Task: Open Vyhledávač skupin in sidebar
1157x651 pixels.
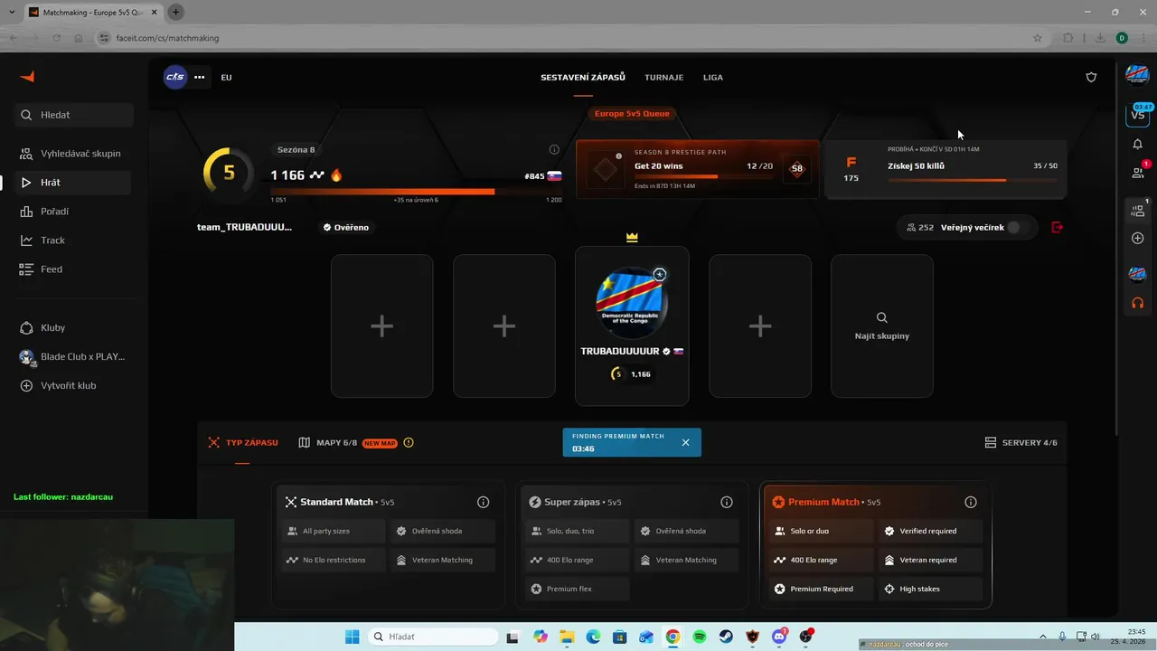Action: (74, 154)
